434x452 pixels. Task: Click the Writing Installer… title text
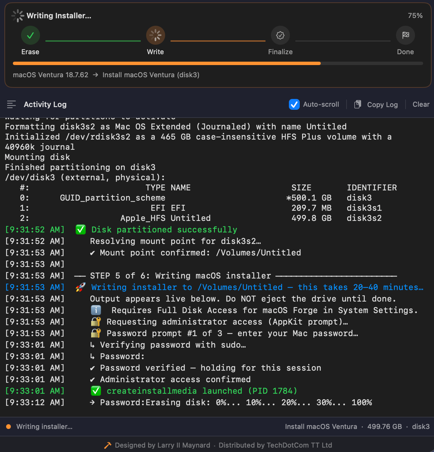[x=59, y=16]
